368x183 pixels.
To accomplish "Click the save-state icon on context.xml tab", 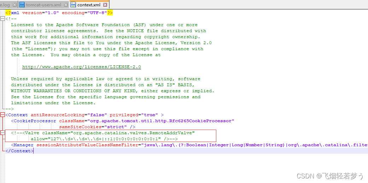I will click(x=73, y=5).
